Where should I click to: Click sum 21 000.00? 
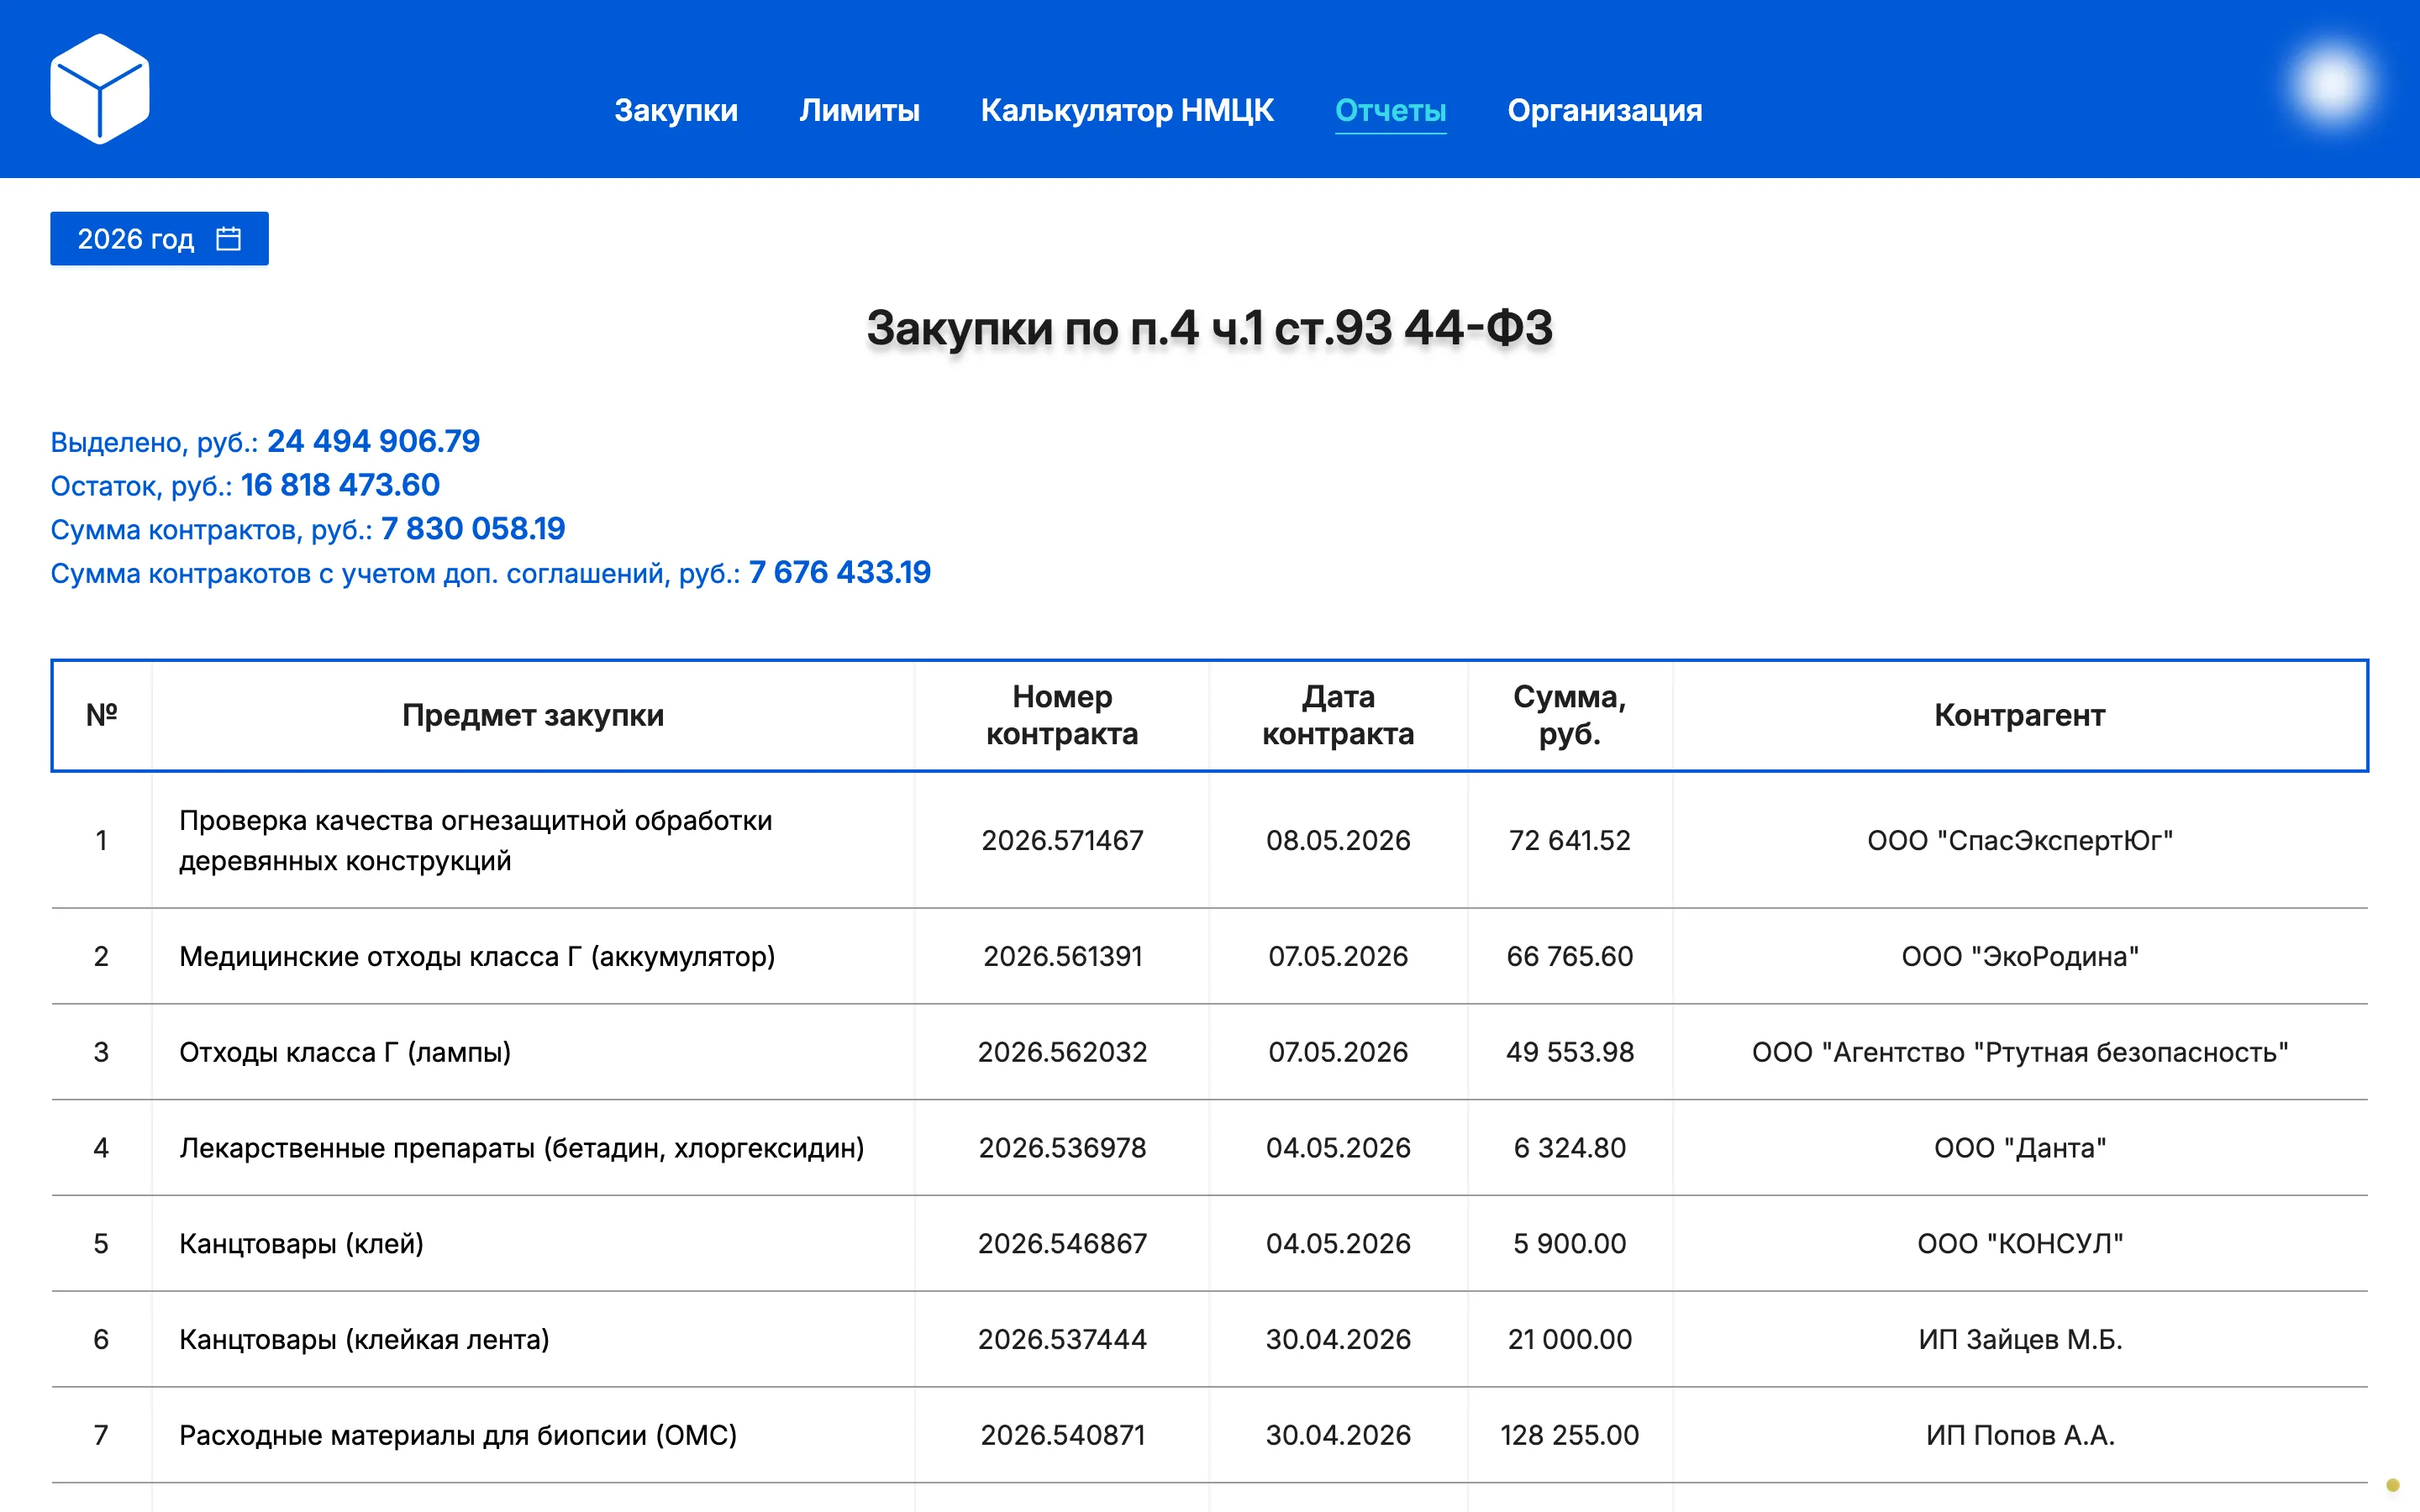(x=1570, y=1340)
